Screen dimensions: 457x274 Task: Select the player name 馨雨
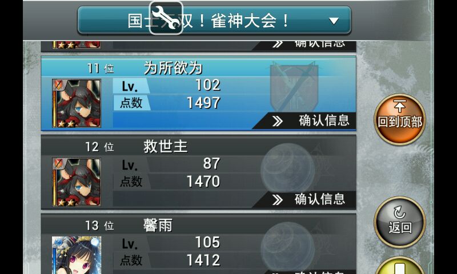click(x=158, y=225)
